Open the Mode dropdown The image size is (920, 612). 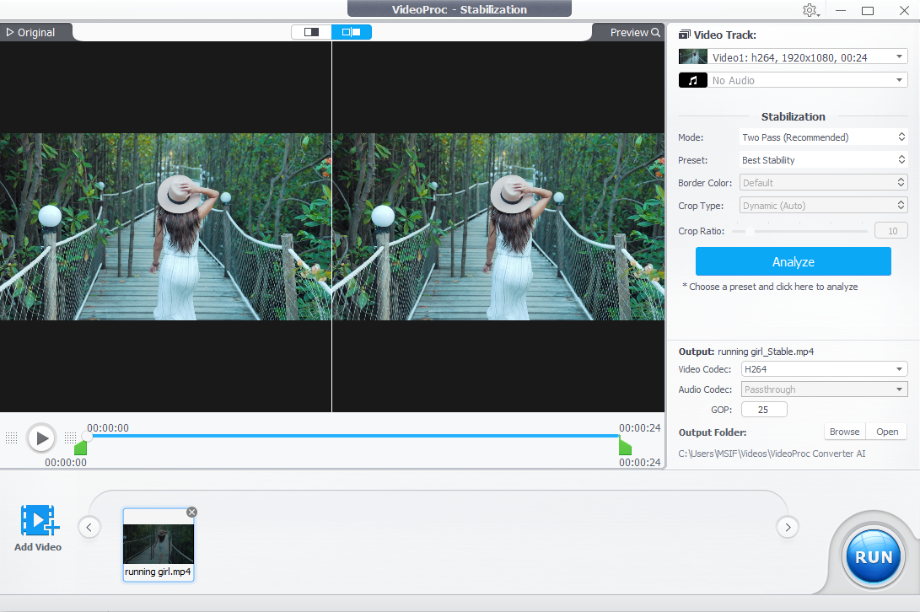click(x=823, y=137)
